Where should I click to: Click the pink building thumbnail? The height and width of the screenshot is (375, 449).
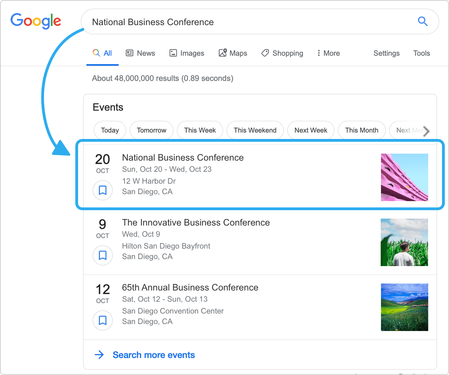coord(404,177)
